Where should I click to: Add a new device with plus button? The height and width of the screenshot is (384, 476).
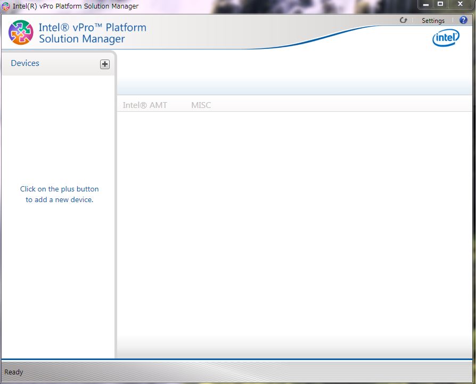pos(105,64)
